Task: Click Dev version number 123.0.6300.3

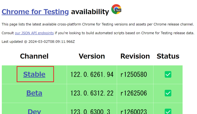Action: tap(92, 111)
